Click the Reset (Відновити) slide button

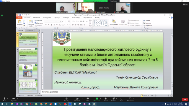pyautogui.click(x=39, y=23)
